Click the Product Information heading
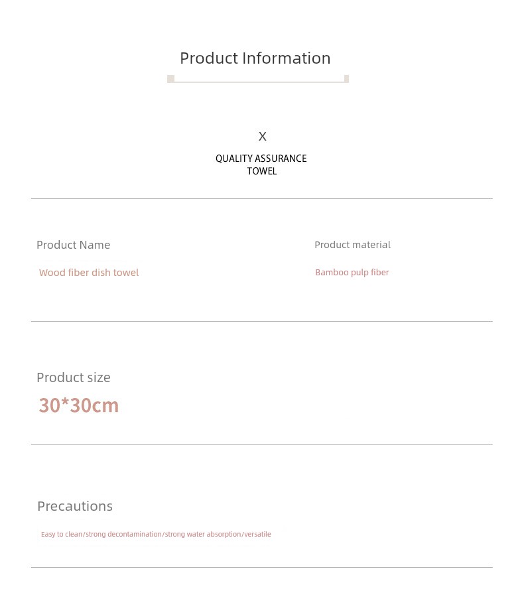Image resolution: width=524 pixels, height=599 pixels. (x=255, y=58)
